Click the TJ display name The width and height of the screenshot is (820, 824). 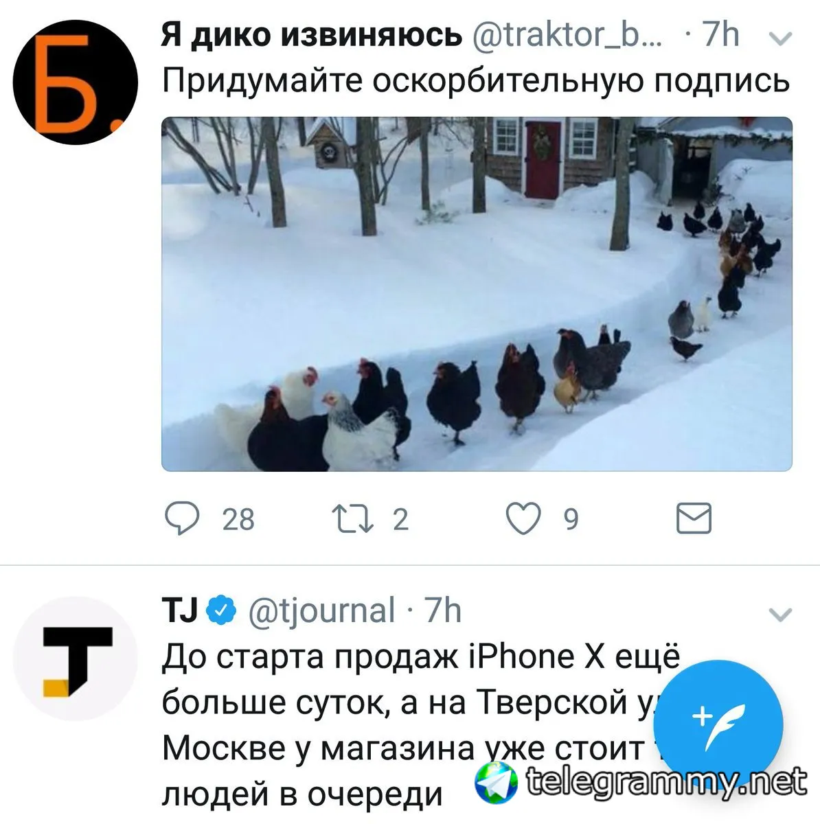pyautogui.click(x=181, y=610)
